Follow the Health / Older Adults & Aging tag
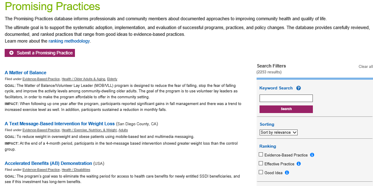Screen dimensions: 373x186 click(x=83, y=79)
